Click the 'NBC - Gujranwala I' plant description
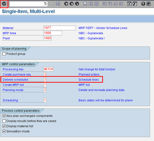The image size is (154, 141). [91, 38]
